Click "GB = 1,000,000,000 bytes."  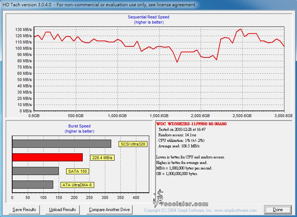click(177, 174)
